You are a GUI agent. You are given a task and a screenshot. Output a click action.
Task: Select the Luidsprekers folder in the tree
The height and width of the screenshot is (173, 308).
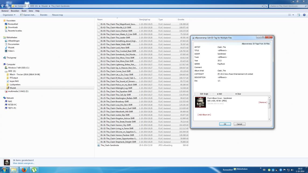pos(15,84)
